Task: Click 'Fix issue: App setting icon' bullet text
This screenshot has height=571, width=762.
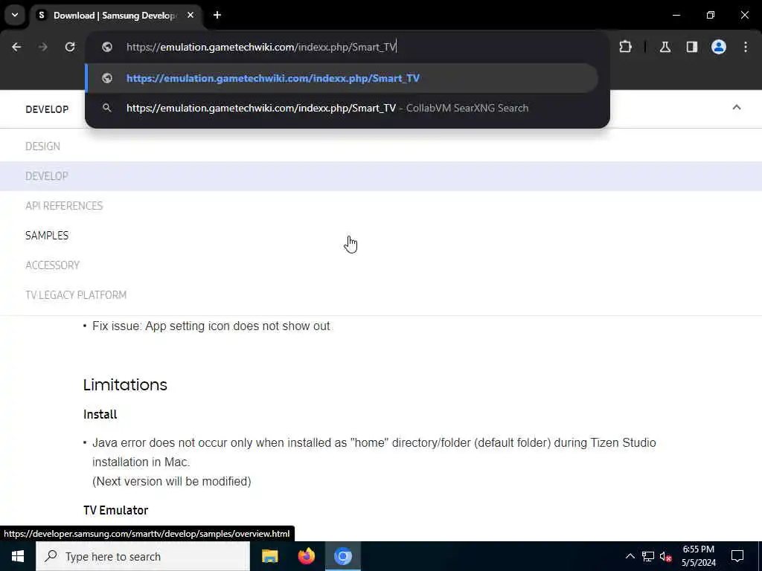Action: (x=211, y=326)
